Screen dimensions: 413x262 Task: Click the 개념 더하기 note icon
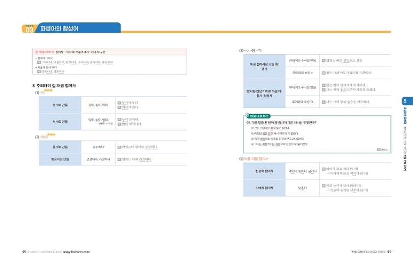pyautogui.click(x=36, y=51)
